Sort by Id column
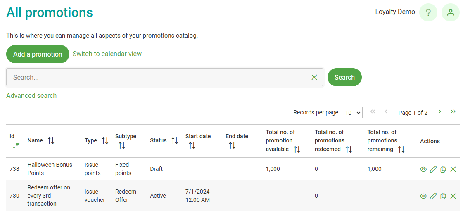Screen dimensions: 463x213 16,145
